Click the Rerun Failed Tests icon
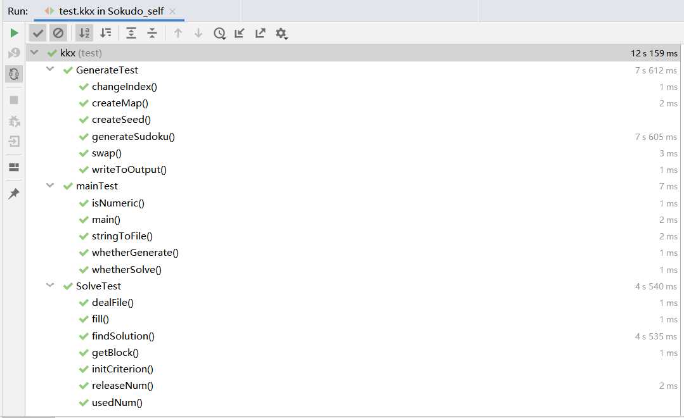Viewport: 684px width, 418px height. coord(14,53)
